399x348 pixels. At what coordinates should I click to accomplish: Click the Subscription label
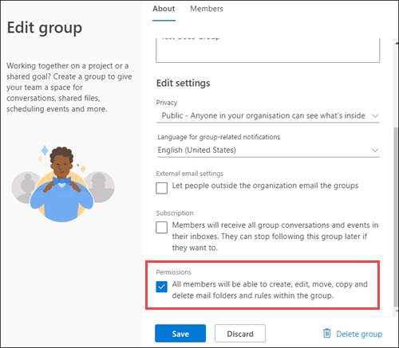pyautogui.click(x=175, y=213)
